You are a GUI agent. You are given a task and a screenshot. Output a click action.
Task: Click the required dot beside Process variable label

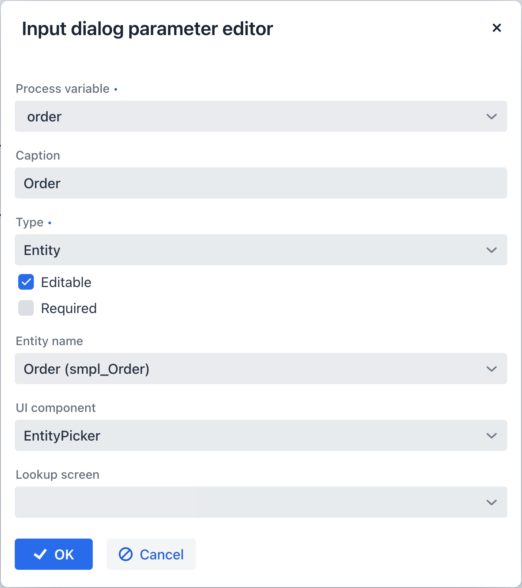point(116,89)
